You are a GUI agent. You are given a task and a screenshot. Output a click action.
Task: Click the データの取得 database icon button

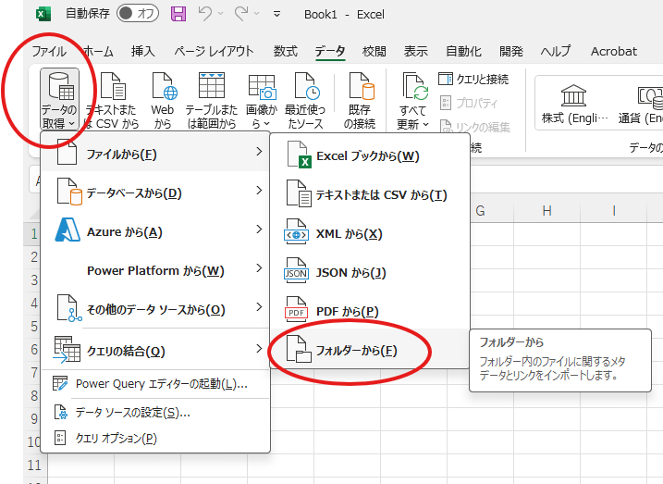pyautogui.click(x=59, y=99)
